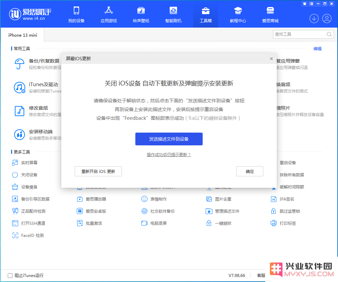Click 编辑 link for common tools
The image size is (338, 282).
[x=317, y=49]
